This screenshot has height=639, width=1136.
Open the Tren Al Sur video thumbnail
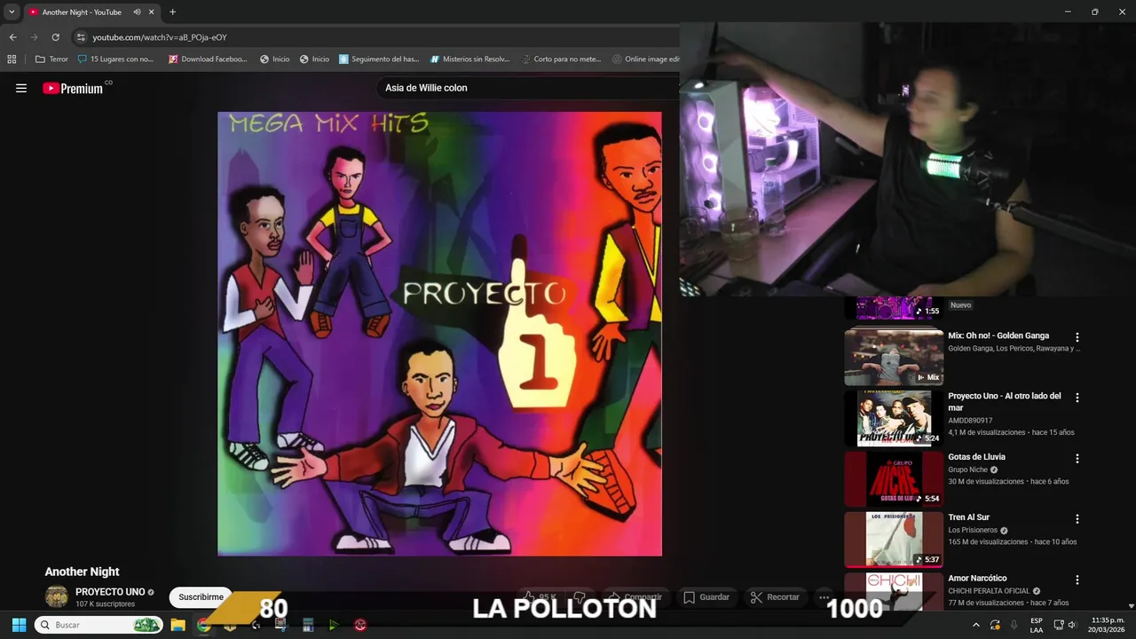pos(894,539)
